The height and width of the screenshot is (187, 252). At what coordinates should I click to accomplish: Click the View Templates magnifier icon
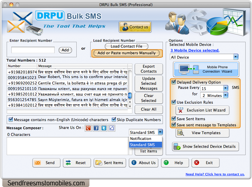click(x=181, y=133)
